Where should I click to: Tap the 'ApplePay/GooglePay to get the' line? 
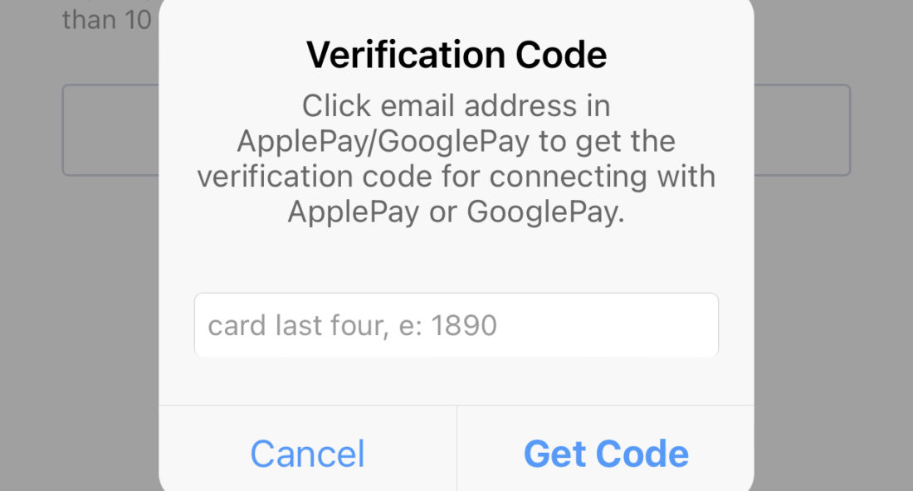tap(456, 141)
